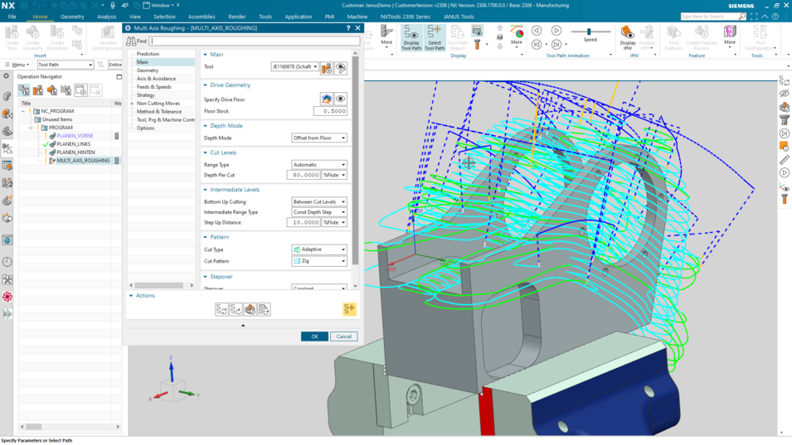The height and width of the screenshot is (445, 792).
Task: Select Feeds & Speeds page in dialog
Action: point(153,87)
